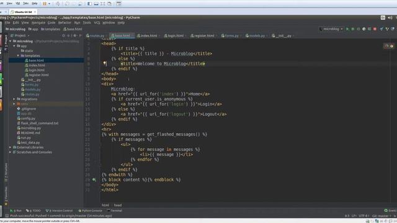Switch to the register.html editor tab

(x=204, y=36)
